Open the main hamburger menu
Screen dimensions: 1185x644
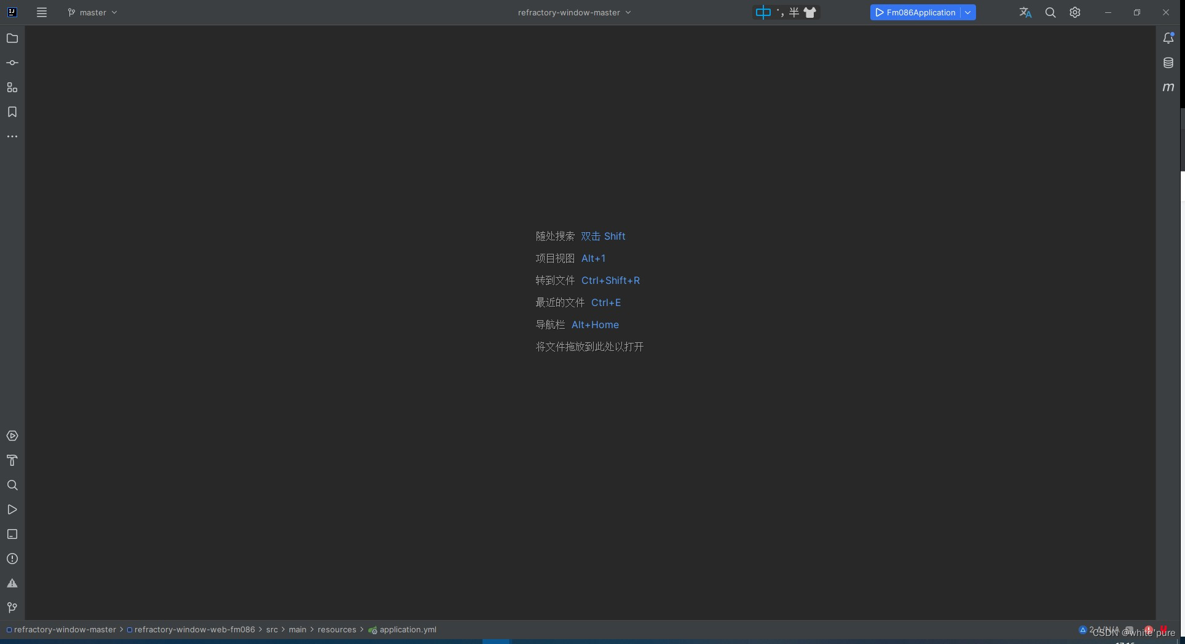pos(42,12)
